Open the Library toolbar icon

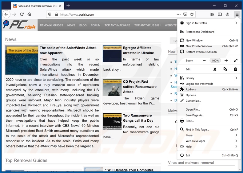(212, 14)
